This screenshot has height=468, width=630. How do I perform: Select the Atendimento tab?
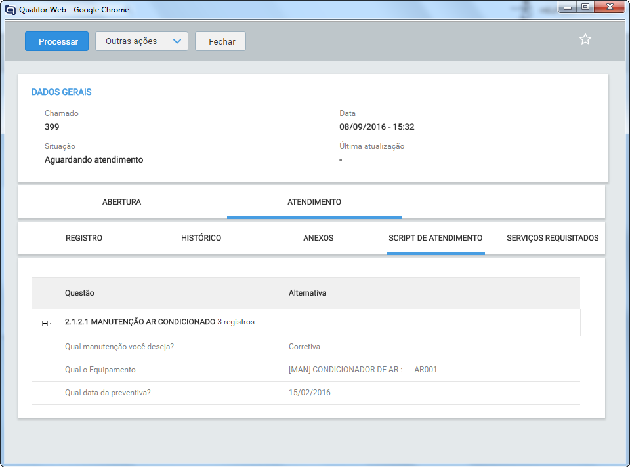(x=314, y=202)
